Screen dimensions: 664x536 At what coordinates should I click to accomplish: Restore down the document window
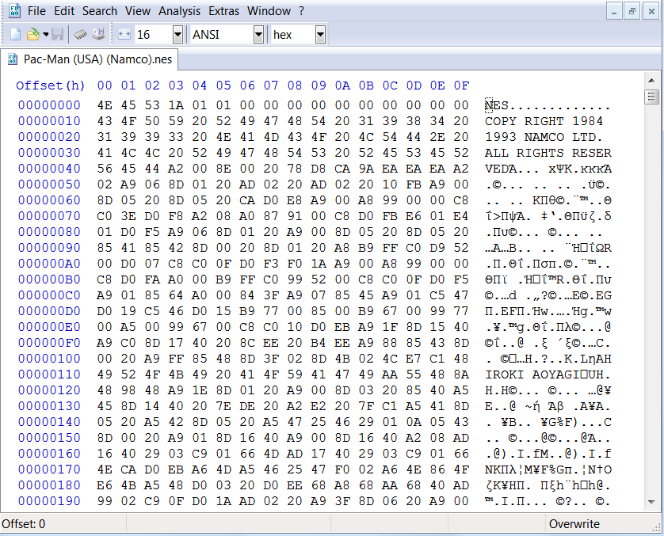632,11
